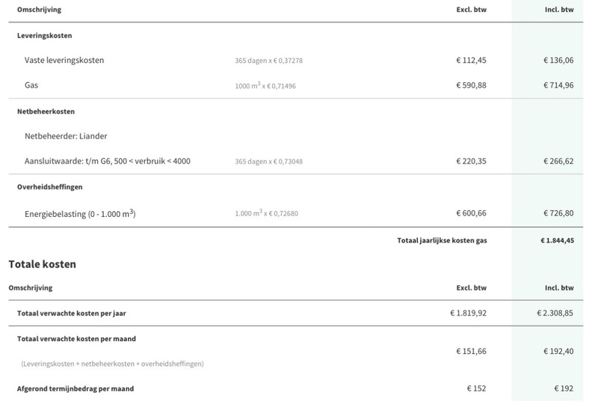Click the Totaal jaarlijkse kosten gas label
Viewport: 598px width, 419px height.
click(442, 240)
